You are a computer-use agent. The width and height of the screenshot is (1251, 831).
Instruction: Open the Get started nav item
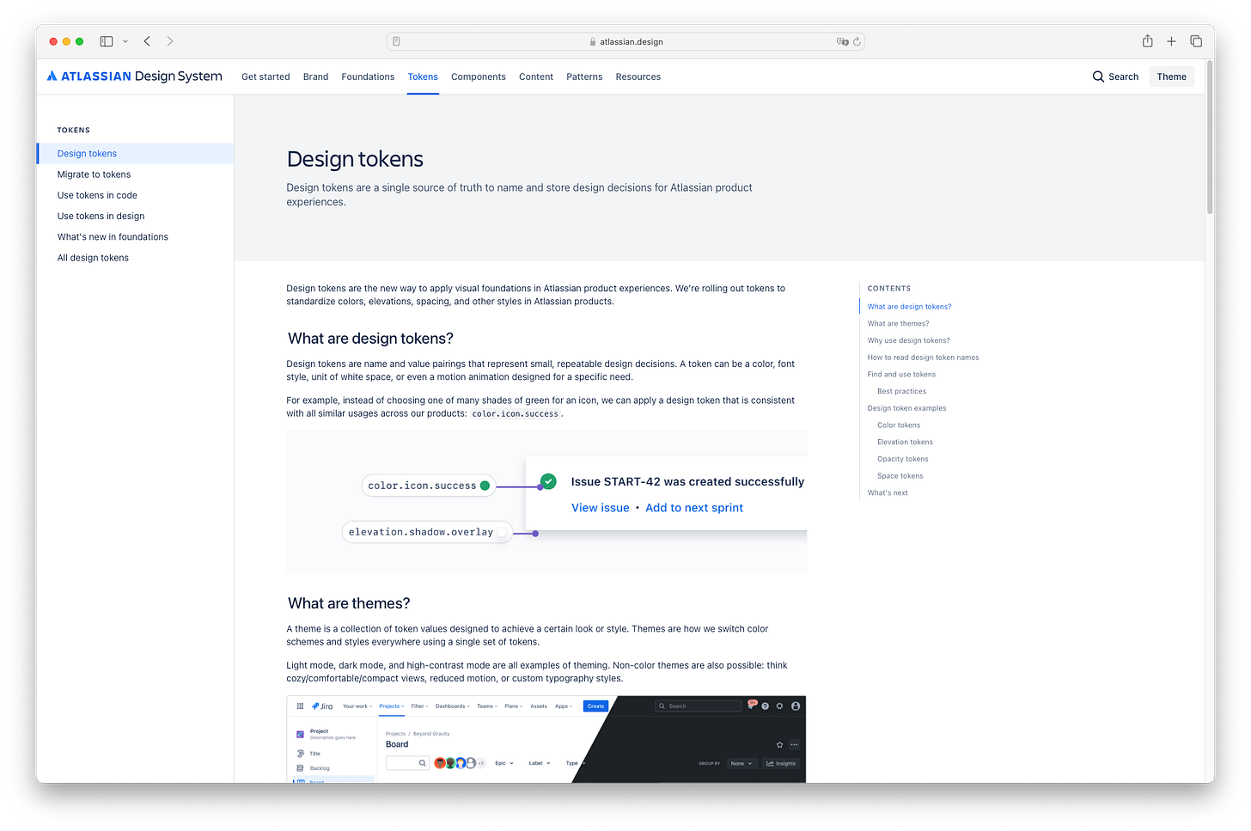tap(265, 76)
